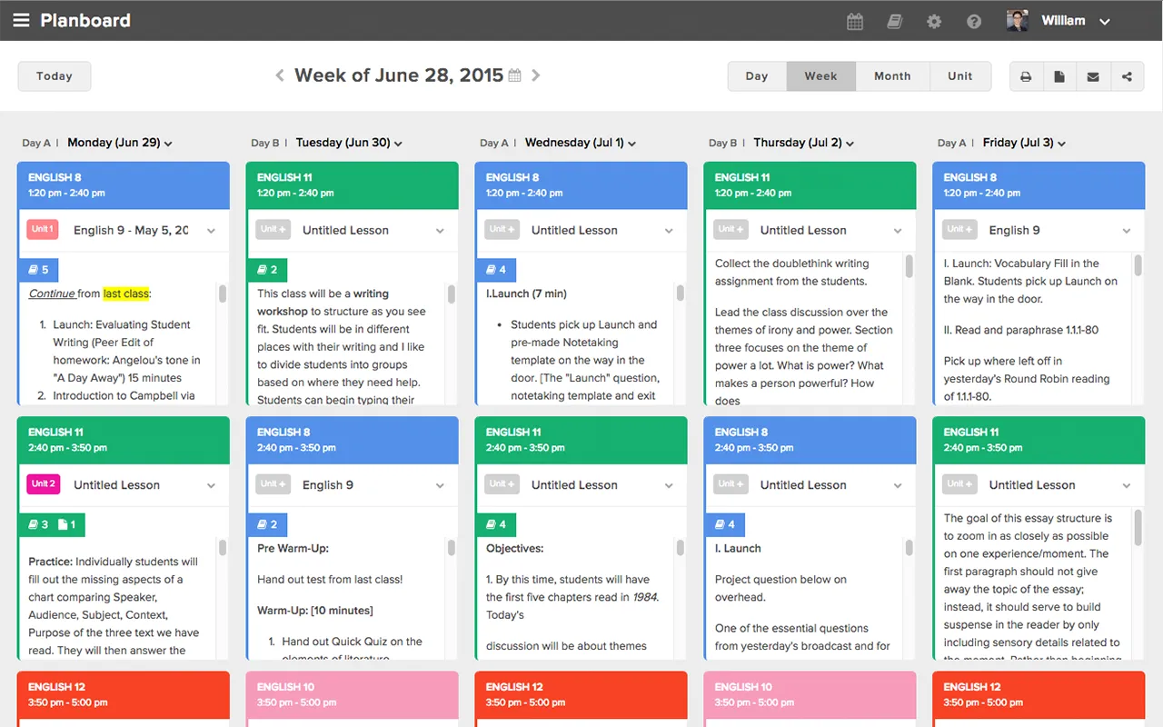
Task: Switch to Day view
Action: point(757,76)
